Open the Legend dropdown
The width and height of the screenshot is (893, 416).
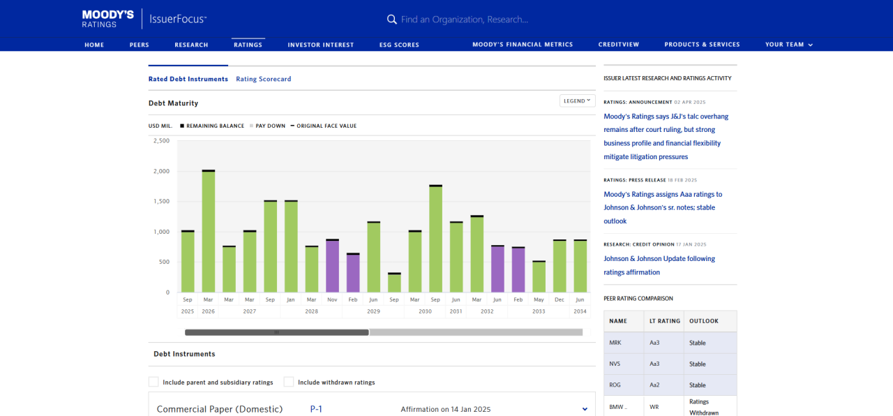coord(577,101)
